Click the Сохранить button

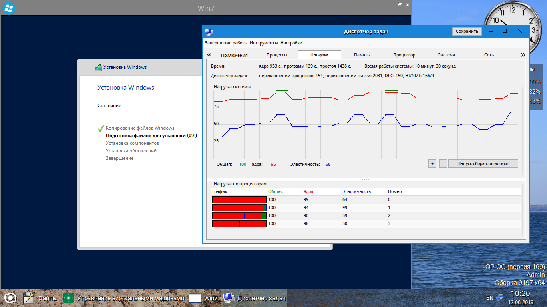[467, 31]
